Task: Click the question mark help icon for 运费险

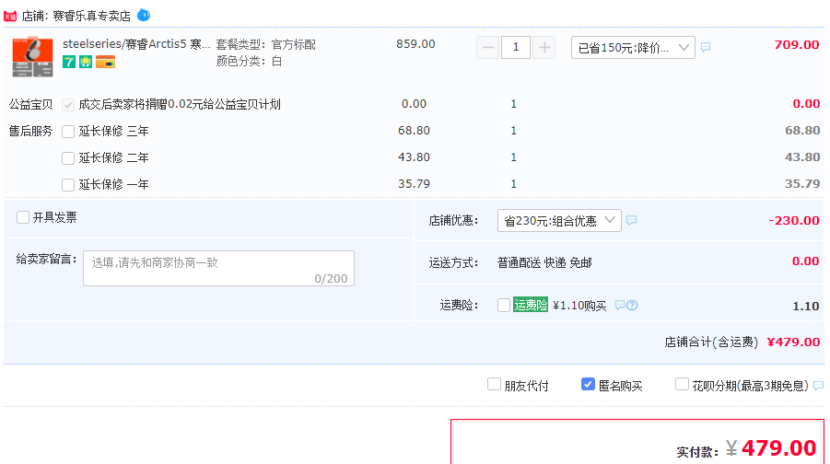Action: click(x=632, y=306)
